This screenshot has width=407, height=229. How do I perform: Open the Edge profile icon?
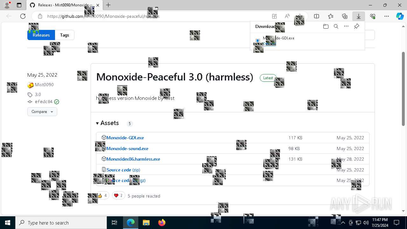click(7, 5)
